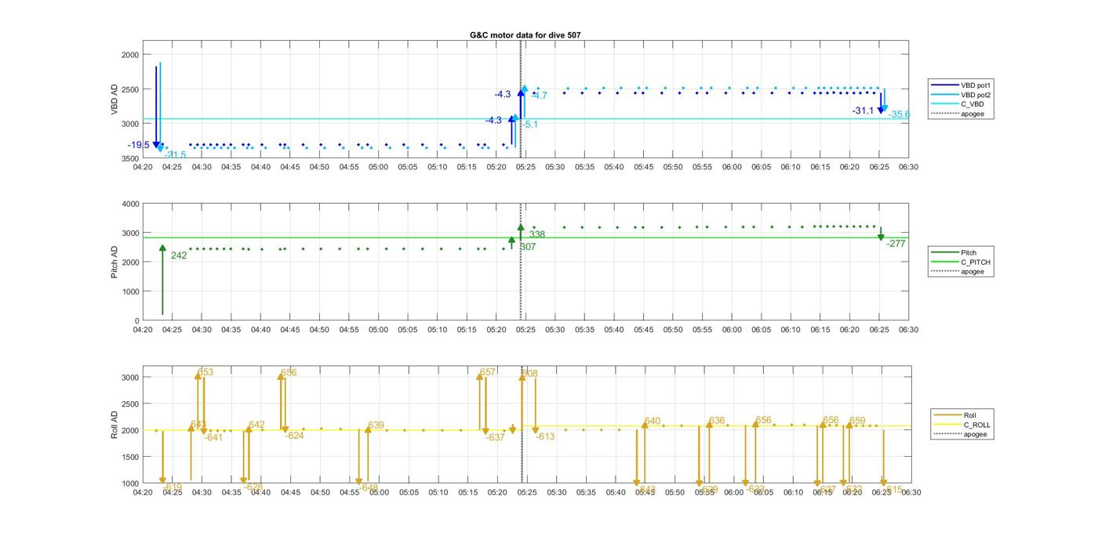
Task: Click the '04:20' x-axis tick under Roll plot
Action: pyautogui.click(x=143, y=493)
